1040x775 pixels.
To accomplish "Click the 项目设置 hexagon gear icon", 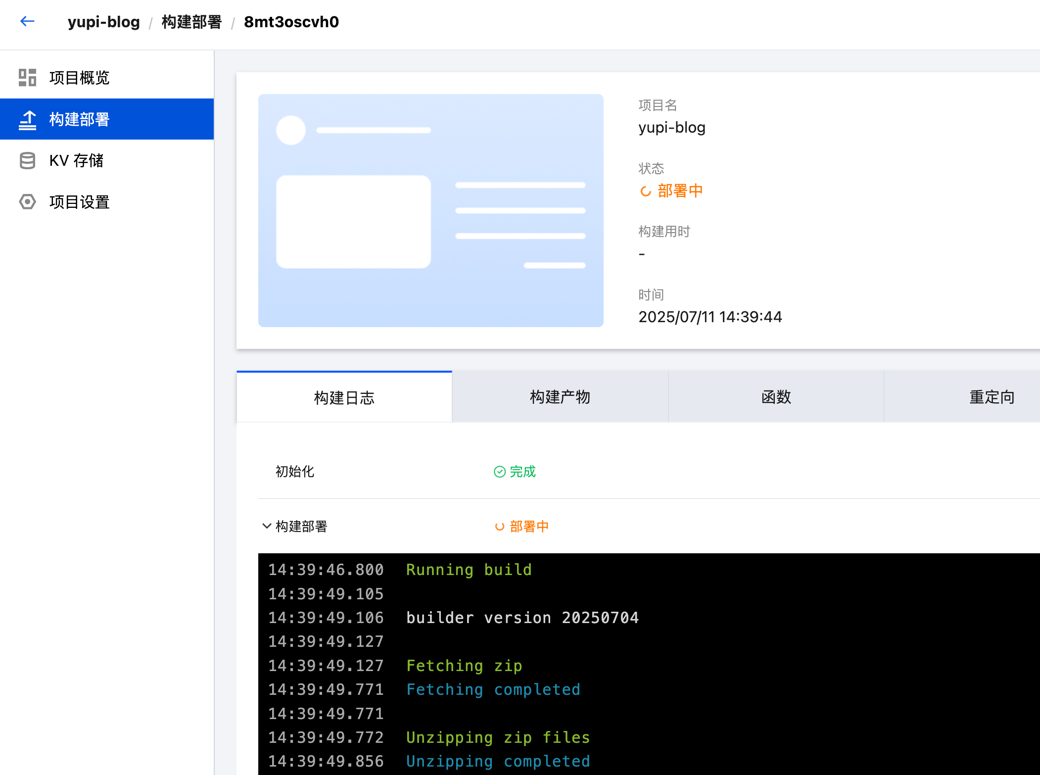I will (x=27, y=202).
